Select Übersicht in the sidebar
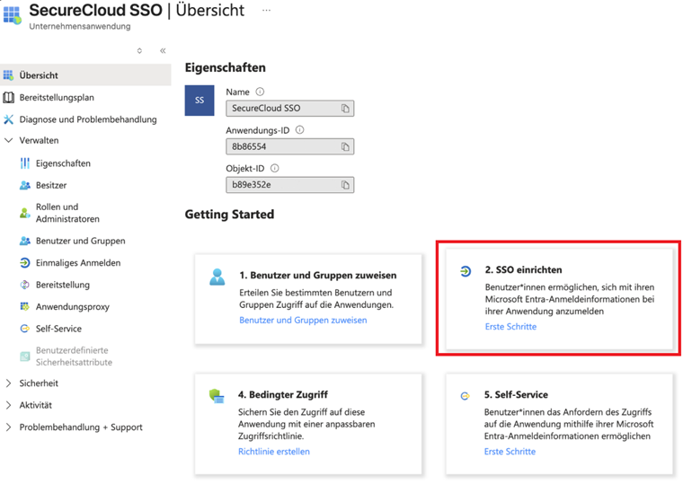 pyautogui.click(x=85, y=75)
